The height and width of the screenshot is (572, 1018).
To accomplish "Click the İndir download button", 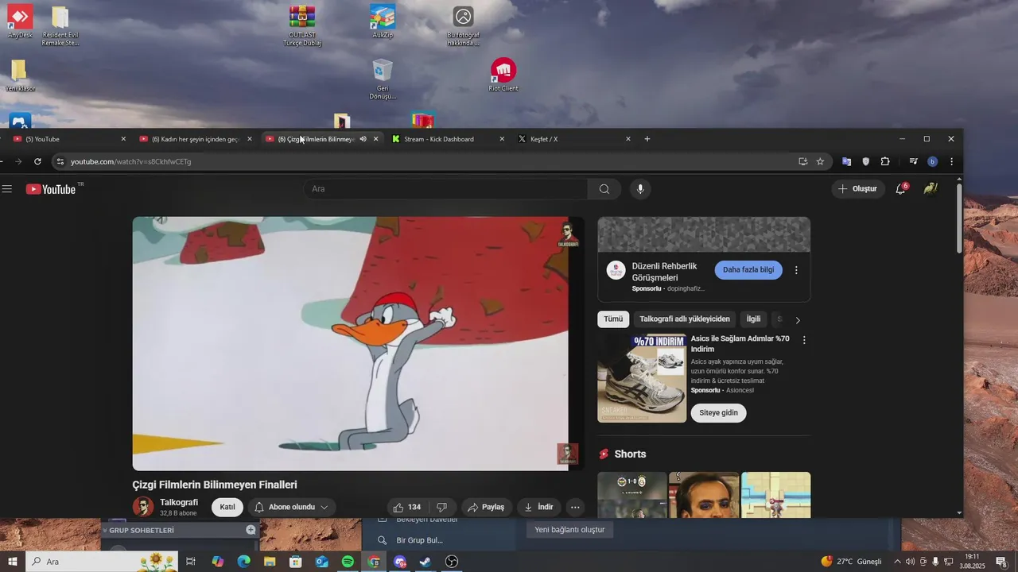I will 538,507.
